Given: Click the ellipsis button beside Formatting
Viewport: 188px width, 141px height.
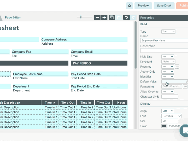Looking at the screenshot, I should [185, 87].
